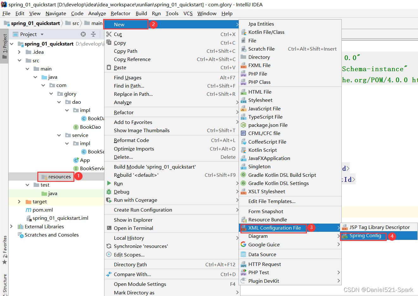The width and height of the screenshot is (418, 296).
Task: Collapse the glory package arrow
Action: pyautogui.click(x=51, y=94)
